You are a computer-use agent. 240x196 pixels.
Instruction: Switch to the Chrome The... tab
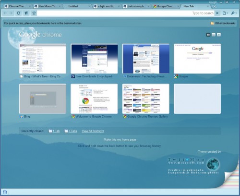17,6
